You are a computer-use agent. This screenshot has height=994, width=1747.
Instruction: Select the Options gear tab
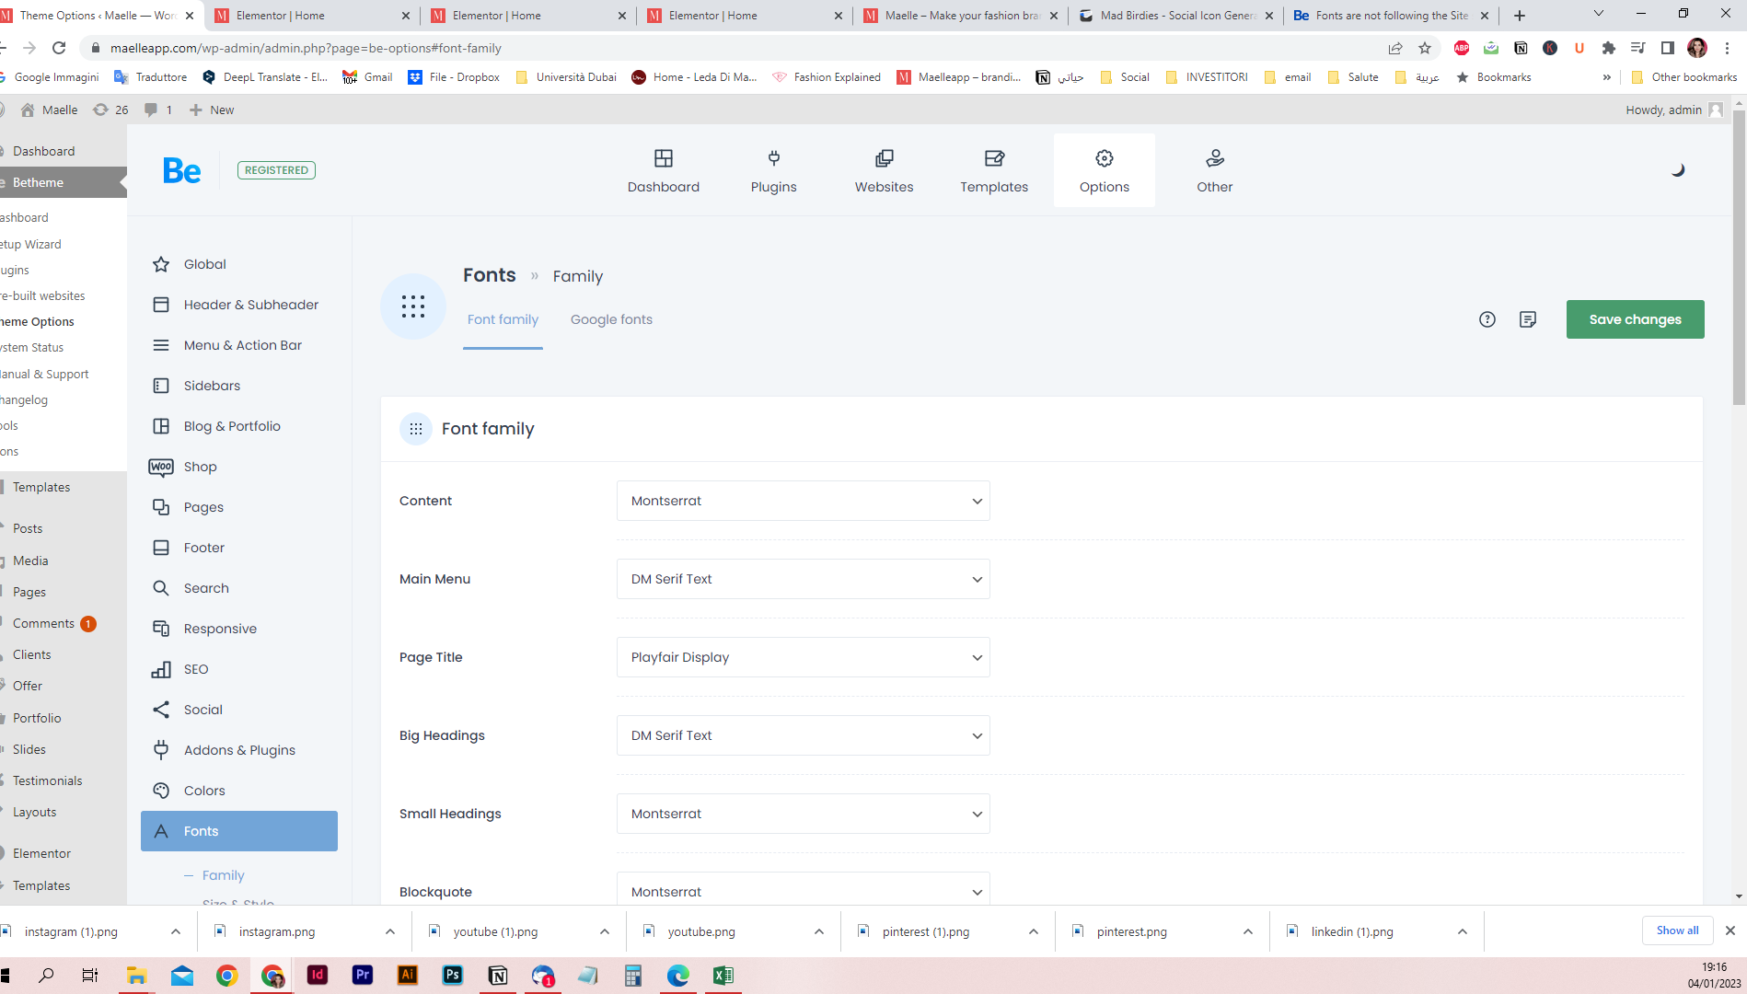pos(1105,171)
